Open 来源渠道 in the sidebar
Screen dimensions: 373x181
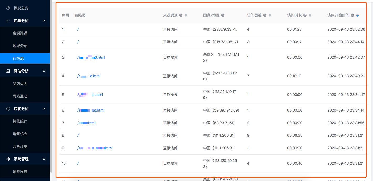[x=20, y=33]
